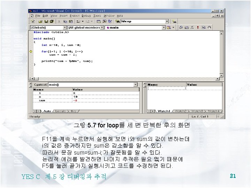Open the Insert menu
The width and height of the screenshot is (251, 188).
point(63,16)
